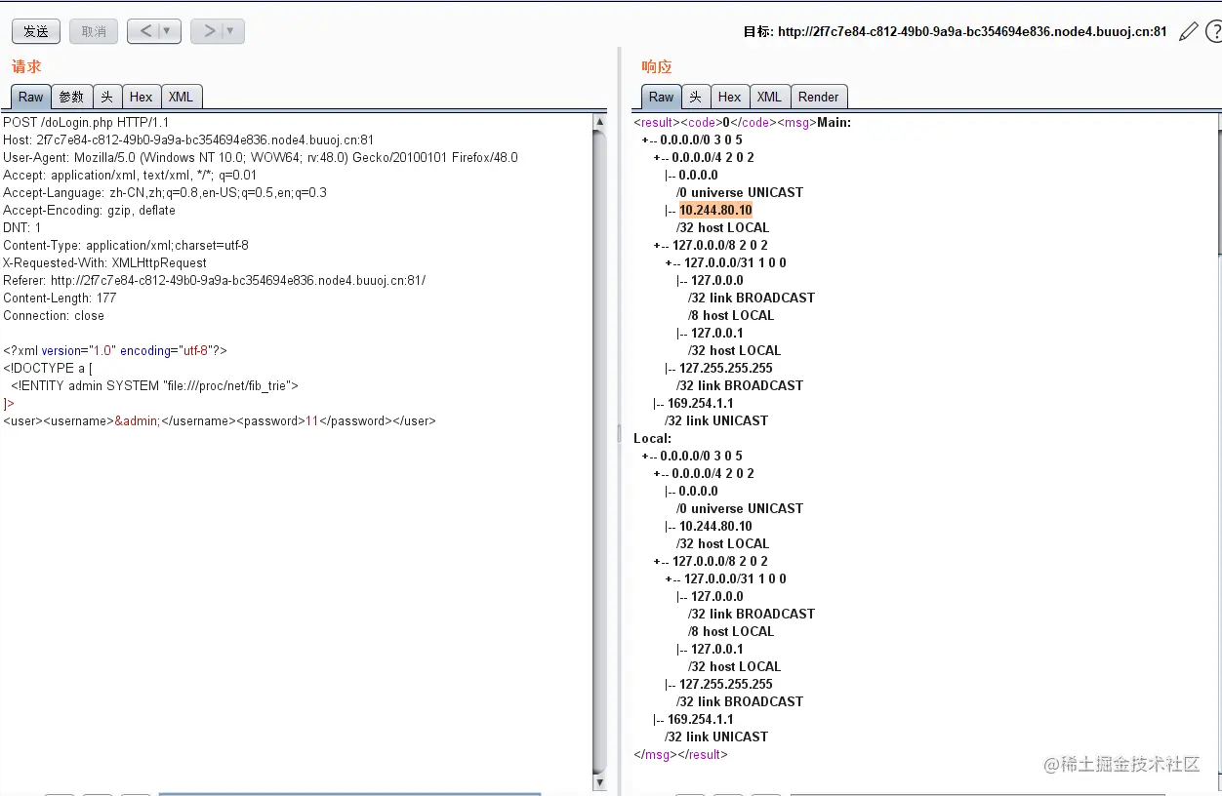Click the 响应 section heading
The width and height of the screenshot is (1222, 796).
point(657,66)
